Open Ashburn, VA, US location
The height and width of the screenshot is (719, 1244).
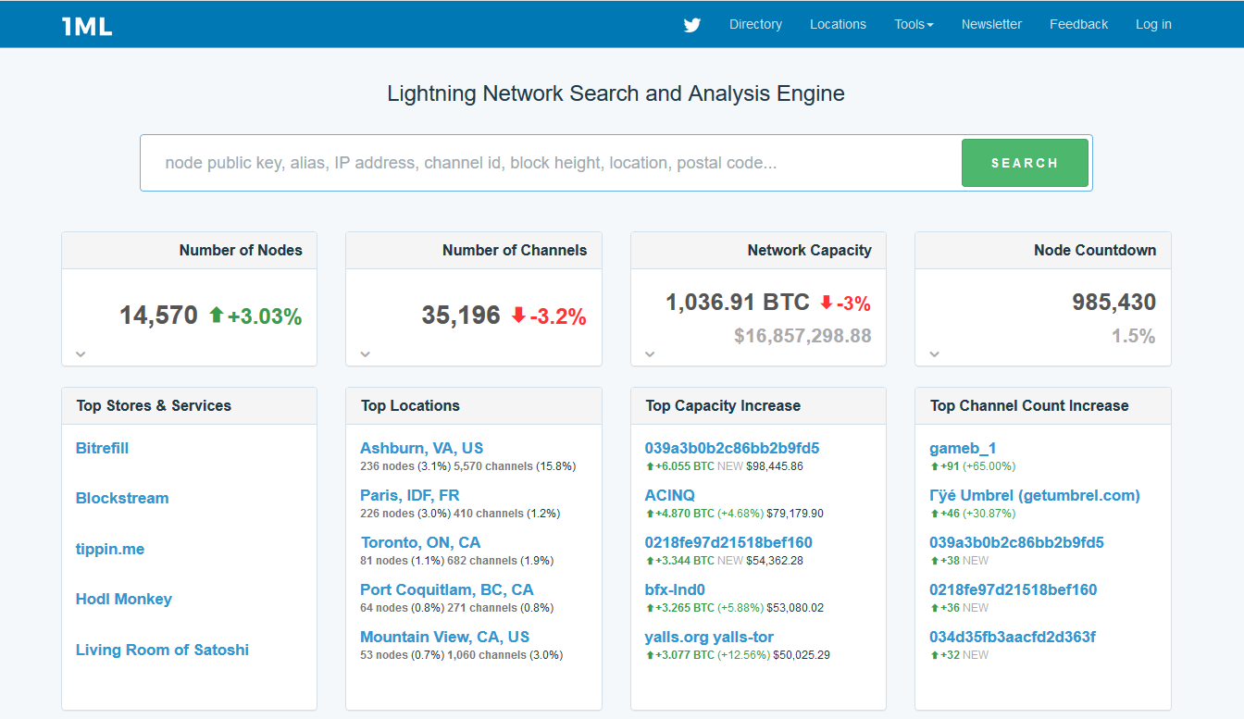click(x=421, y=448)
